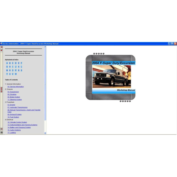The height and width of the screenshot is (177, 177).
Task: Click the title bar application icon
Action: [1, 43]
